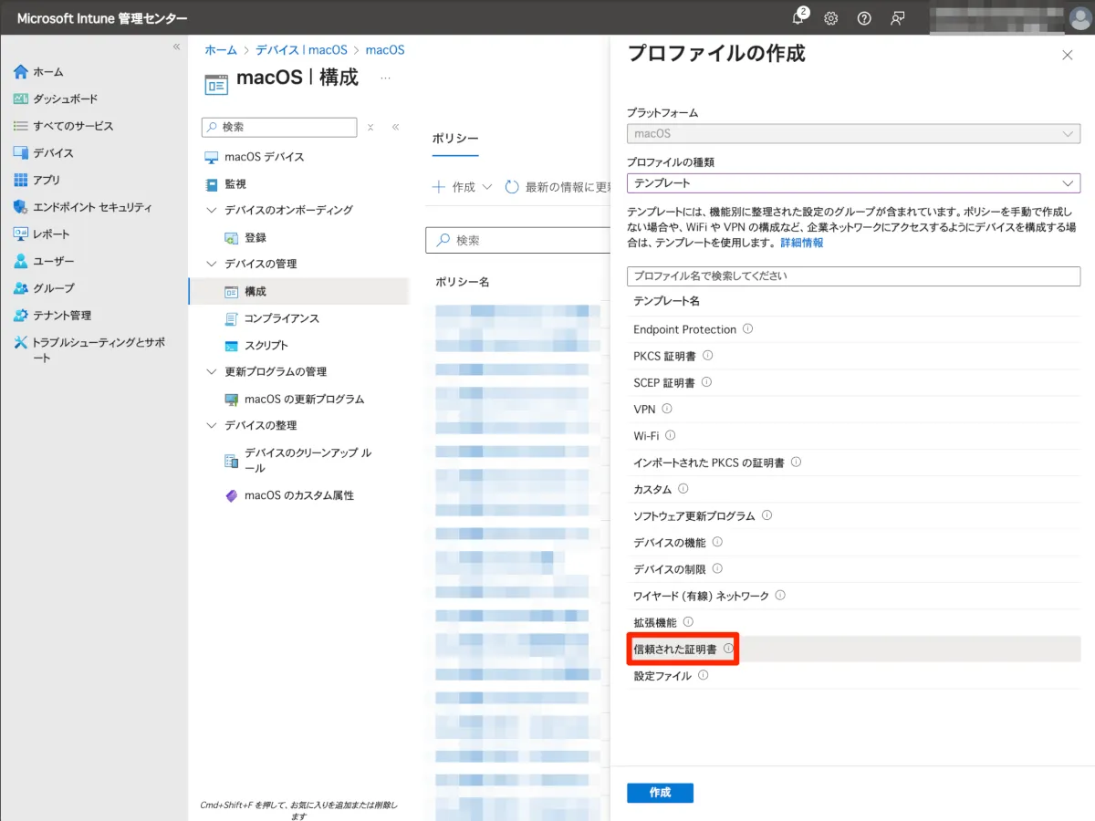Image resolution: width=1095 pixels, height=821 pixels.
Task: Click the help question mark icon
Action: coord(864,18)
